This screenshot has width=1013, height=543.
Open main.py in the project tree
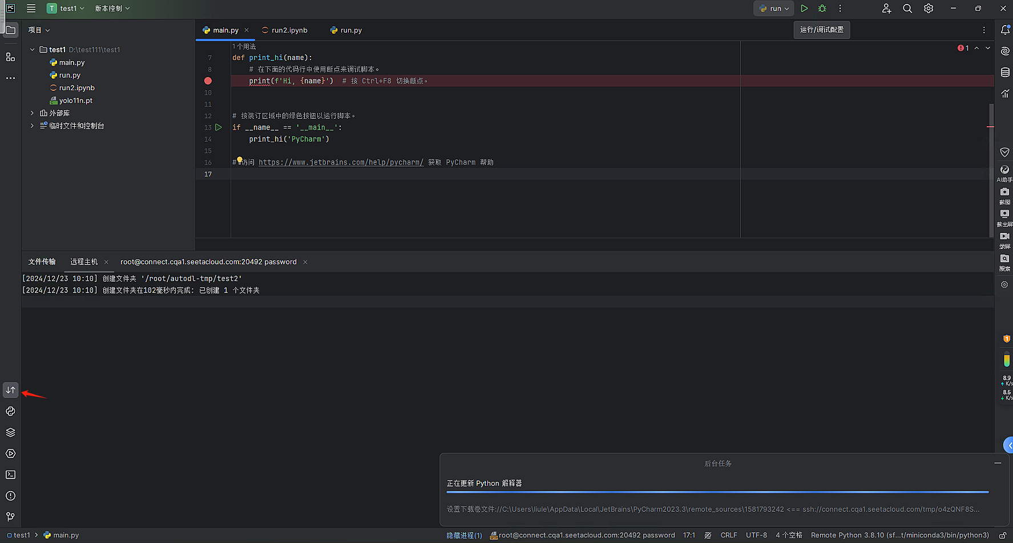click(x=67, y=63)
